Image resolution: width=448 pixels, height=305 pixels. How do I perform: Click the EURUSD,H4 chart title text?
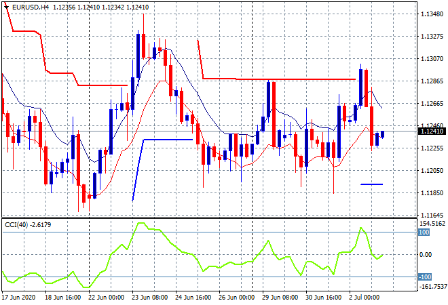point(31,7)
